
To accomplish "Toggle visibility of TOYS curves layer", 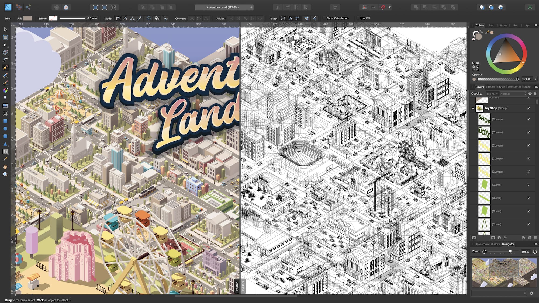I will coord(528,132).
